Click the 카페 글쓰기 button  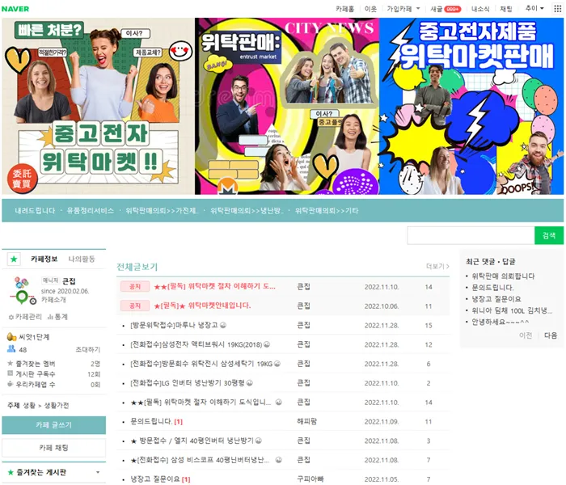click(x=54, y=425)
